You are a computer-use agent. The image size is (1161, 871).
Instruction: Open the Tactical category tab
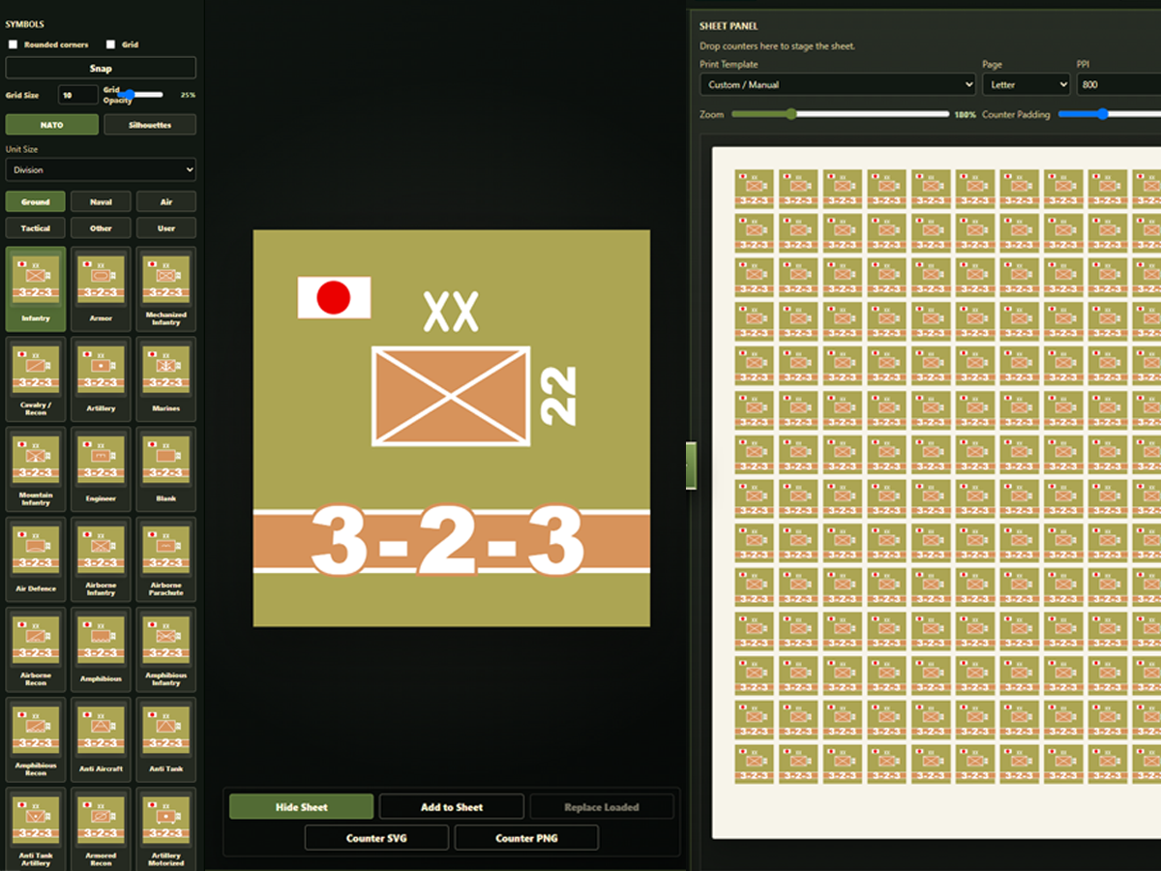click(x=36, y=227)
